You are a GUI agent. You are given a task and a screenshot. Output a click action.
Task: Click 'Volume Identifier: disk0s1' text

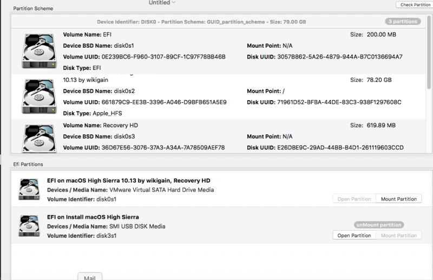click(x=82, y=199)
